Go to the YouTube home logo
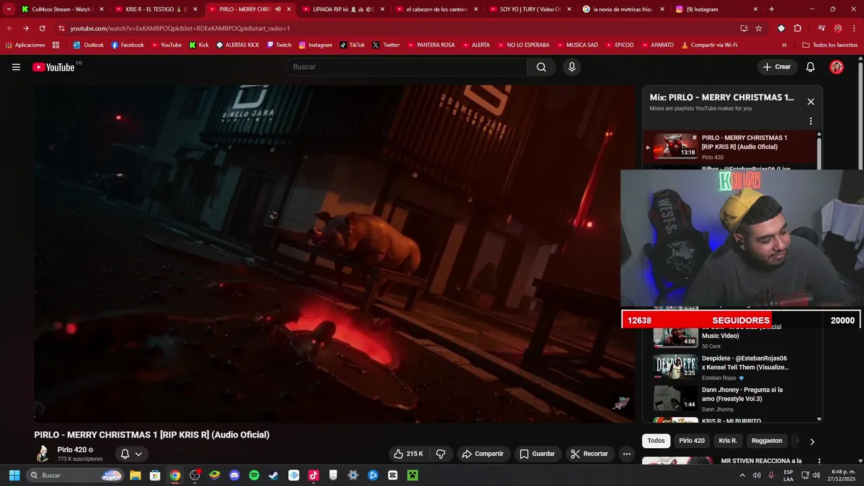Viewport: 864px width, 486px height. coord(53,67)
